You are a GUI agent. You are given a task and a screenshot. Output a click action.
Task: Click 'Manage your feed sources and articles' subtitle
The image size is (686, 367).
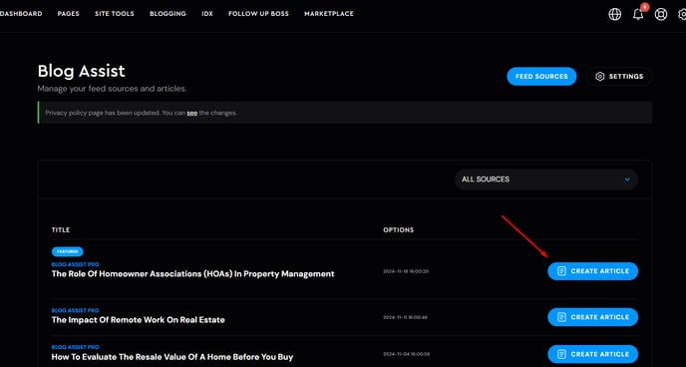point(112,89)
